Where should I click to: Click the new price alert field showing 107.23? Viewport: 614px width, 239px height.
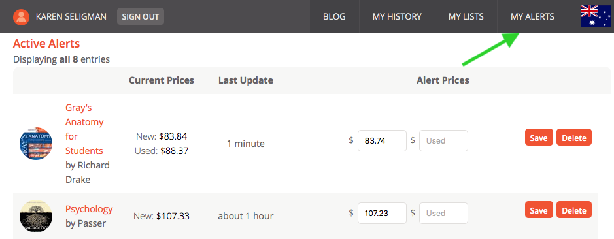pyautogui.click(x=382, y=213)
